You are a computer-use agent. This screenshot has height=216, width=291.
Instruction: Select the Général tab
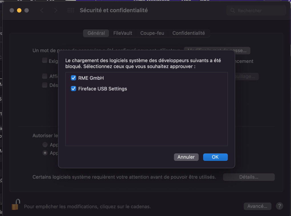click(96, 33)
